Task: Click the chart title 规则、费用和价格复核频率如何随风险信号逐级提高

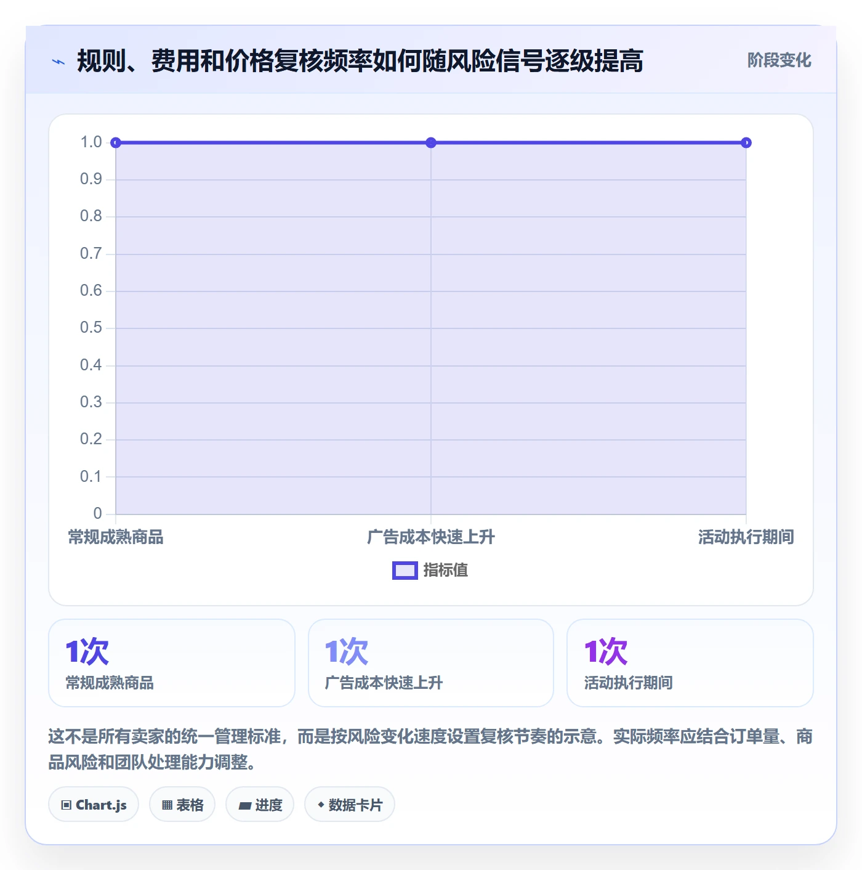Action: 360,61
